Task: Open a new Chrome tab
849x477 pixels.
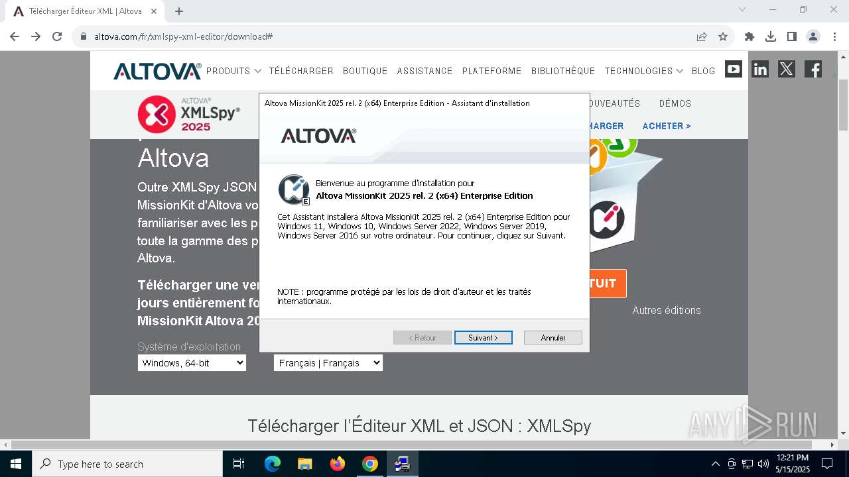Action: point(179,11)
